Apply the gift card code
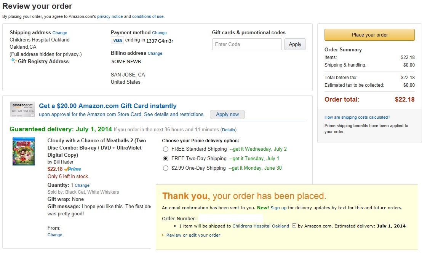The image size is (422, 253). [x=295, y=45]
